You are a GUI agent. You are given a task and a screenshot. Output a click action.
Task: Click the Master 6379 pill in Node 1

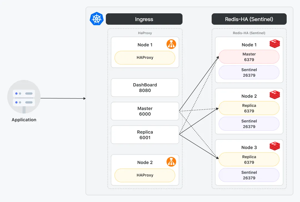click(x=249, y=57)
